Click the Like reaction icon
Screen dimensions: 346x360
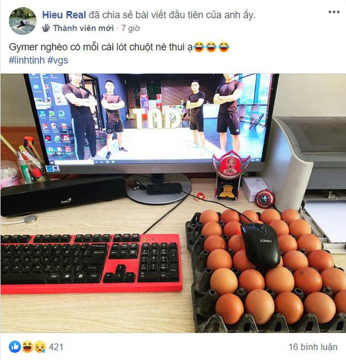click(15, 347)
